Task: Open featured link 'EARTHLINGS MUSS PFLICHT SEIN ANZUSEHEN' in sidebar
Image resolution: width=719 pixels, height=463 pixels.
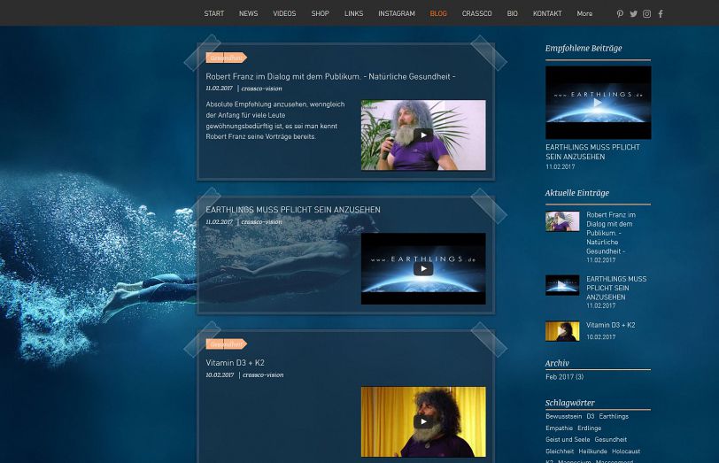Action: coord(592,151)
